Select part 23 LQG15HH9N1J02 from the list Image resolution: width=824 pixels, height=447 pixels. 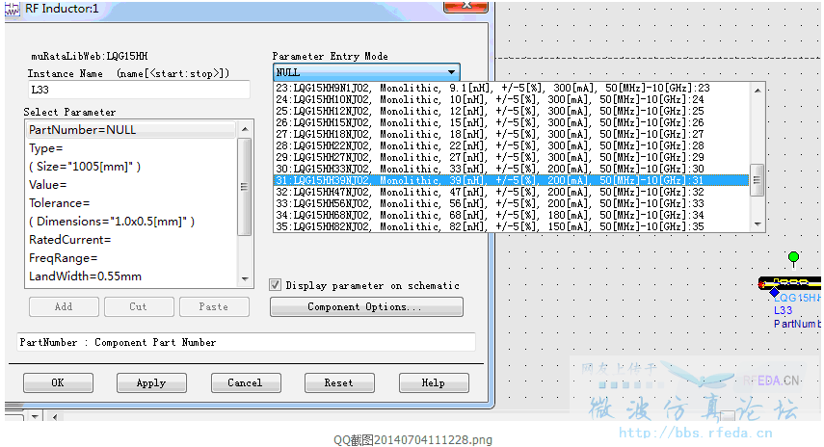pos(512,88)
